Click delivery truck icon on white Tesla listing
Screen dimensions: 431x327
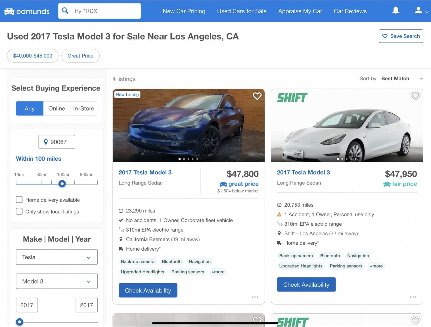coord(279,243)
